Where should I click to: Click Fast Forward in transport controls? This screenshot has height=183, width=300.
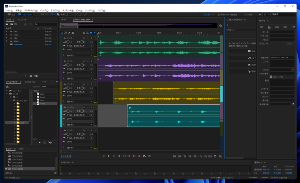[129, 156]
